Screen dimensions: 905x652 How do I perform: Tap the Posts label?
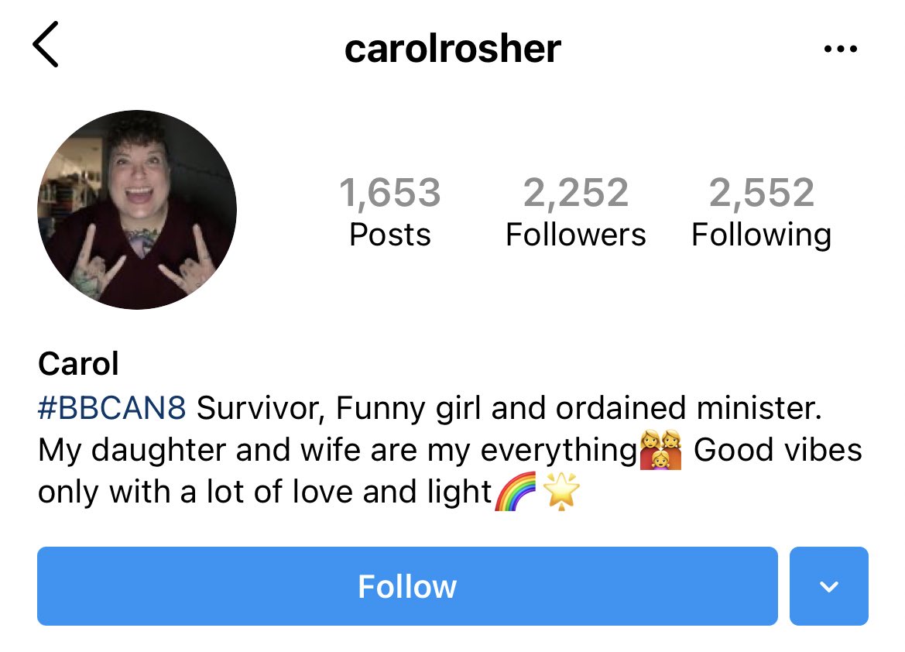click(x=390, y=235)
